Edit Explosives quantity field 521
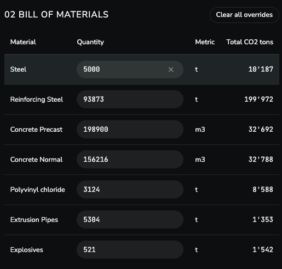This screenshot has height=269, width=282. 130,250
